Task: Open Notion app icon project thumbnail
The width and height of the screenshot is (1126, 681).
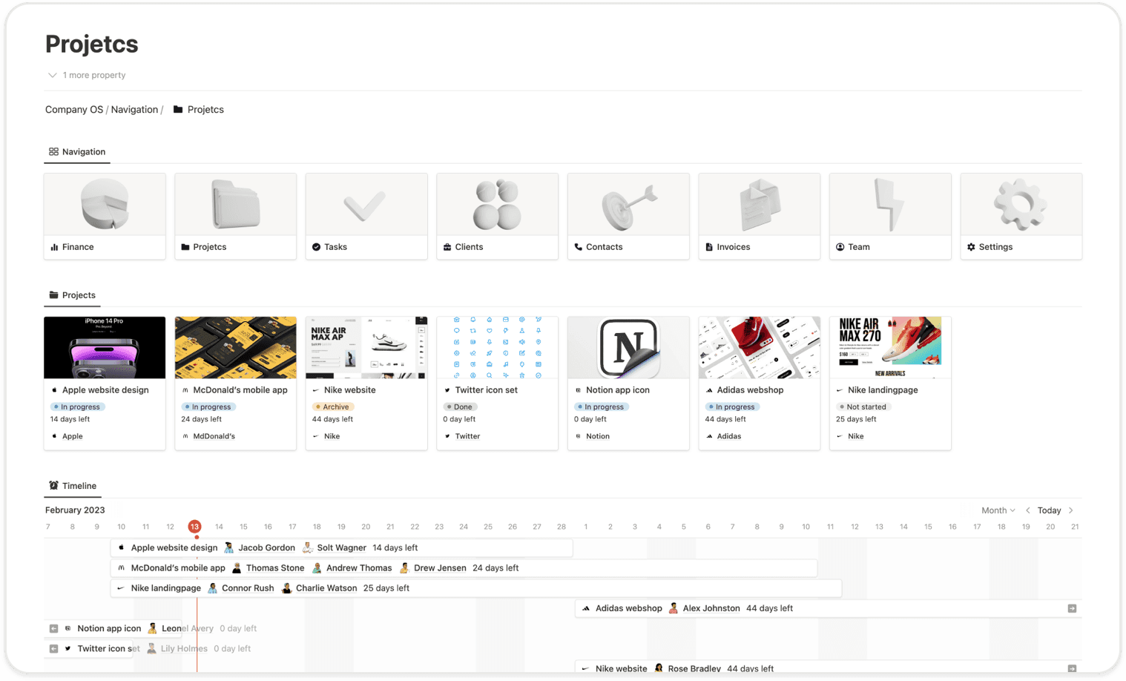Action: pyautogui.click(x=628, y=347)
